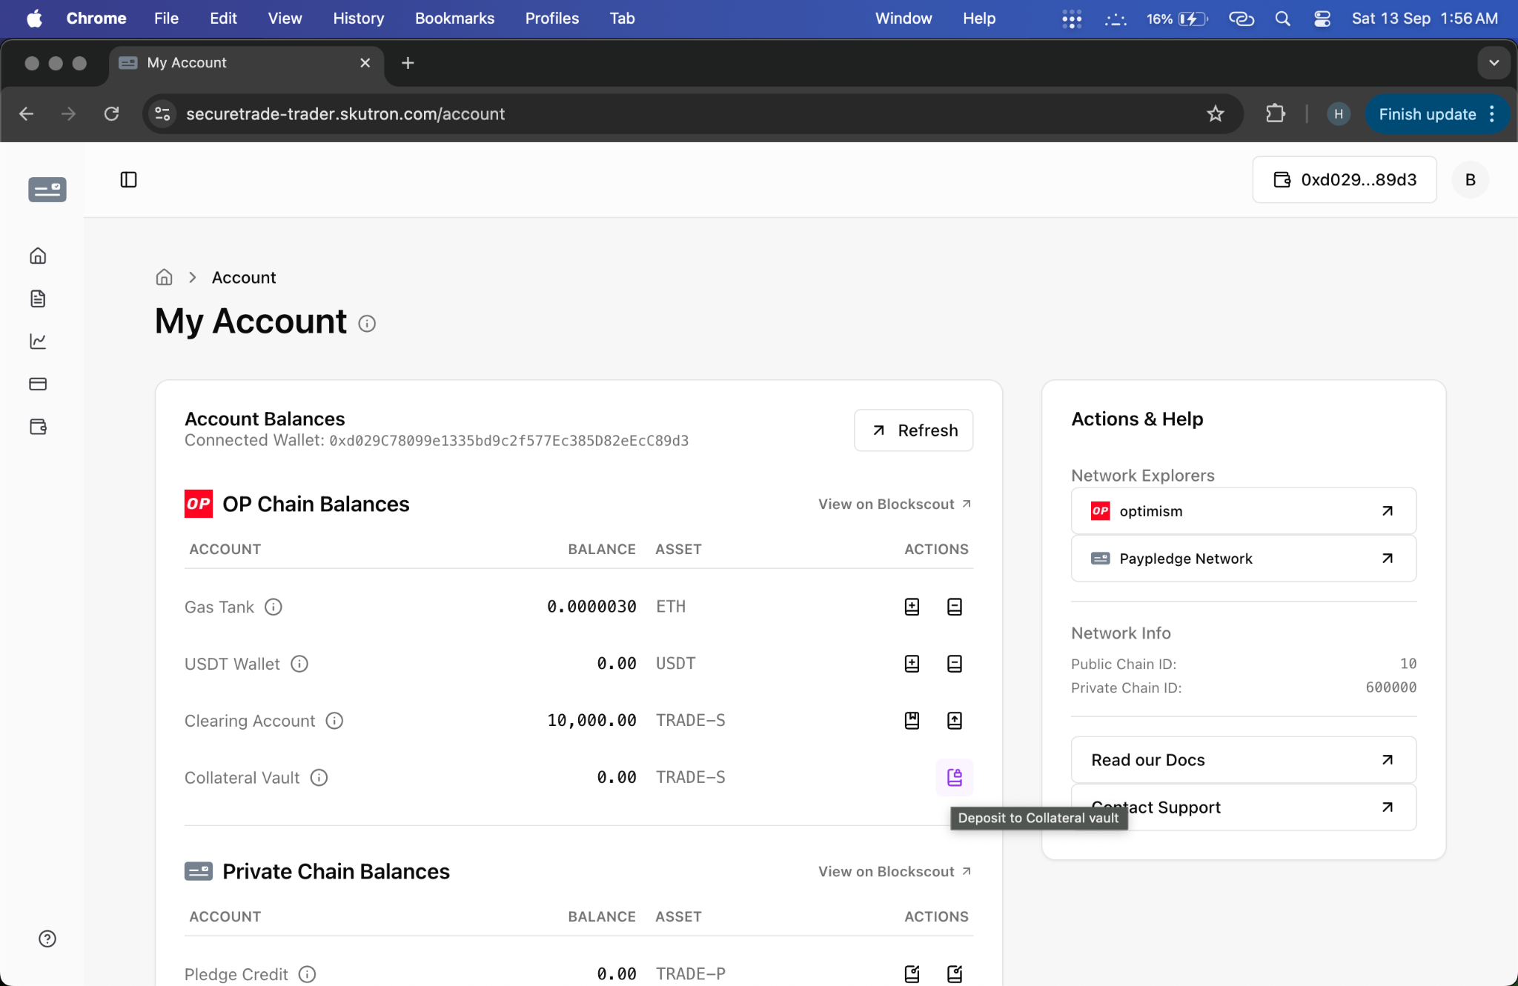Open the help question mark icon in the sidebar
The image size is (1518, 986).
click(47, 939)
